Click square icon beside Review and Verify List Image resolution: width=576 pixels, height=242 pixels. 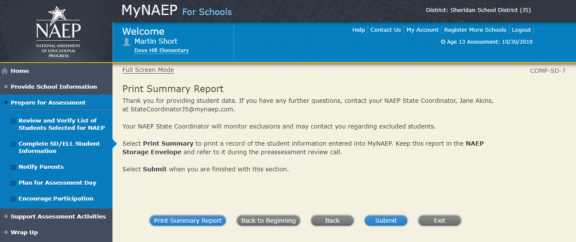coord(13,121)
